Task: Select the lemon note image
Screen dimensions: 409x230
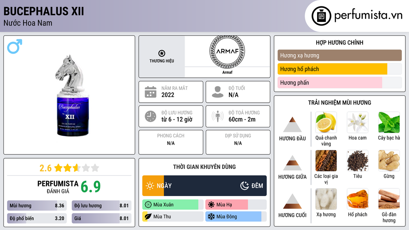Action: point(326,122)
